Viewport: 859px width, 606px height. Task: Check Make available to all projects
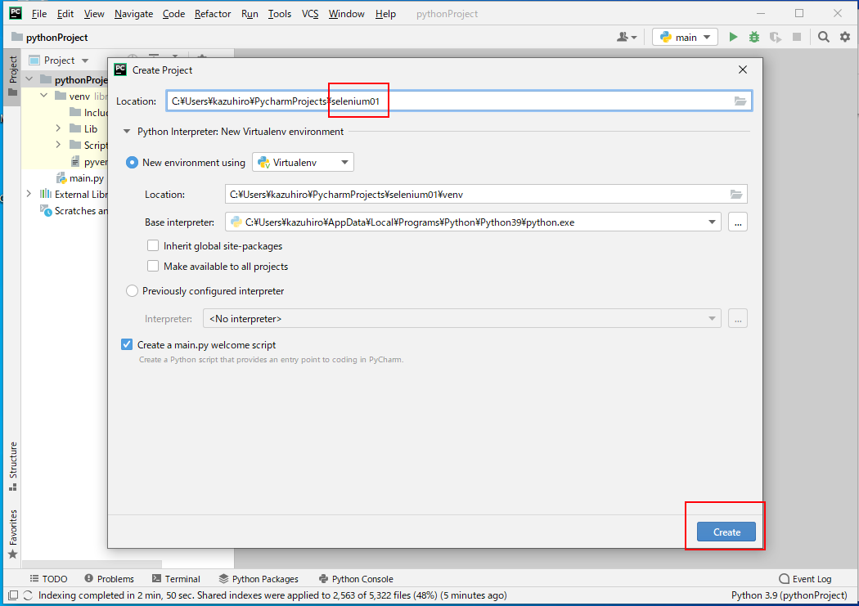pos(153,266)
